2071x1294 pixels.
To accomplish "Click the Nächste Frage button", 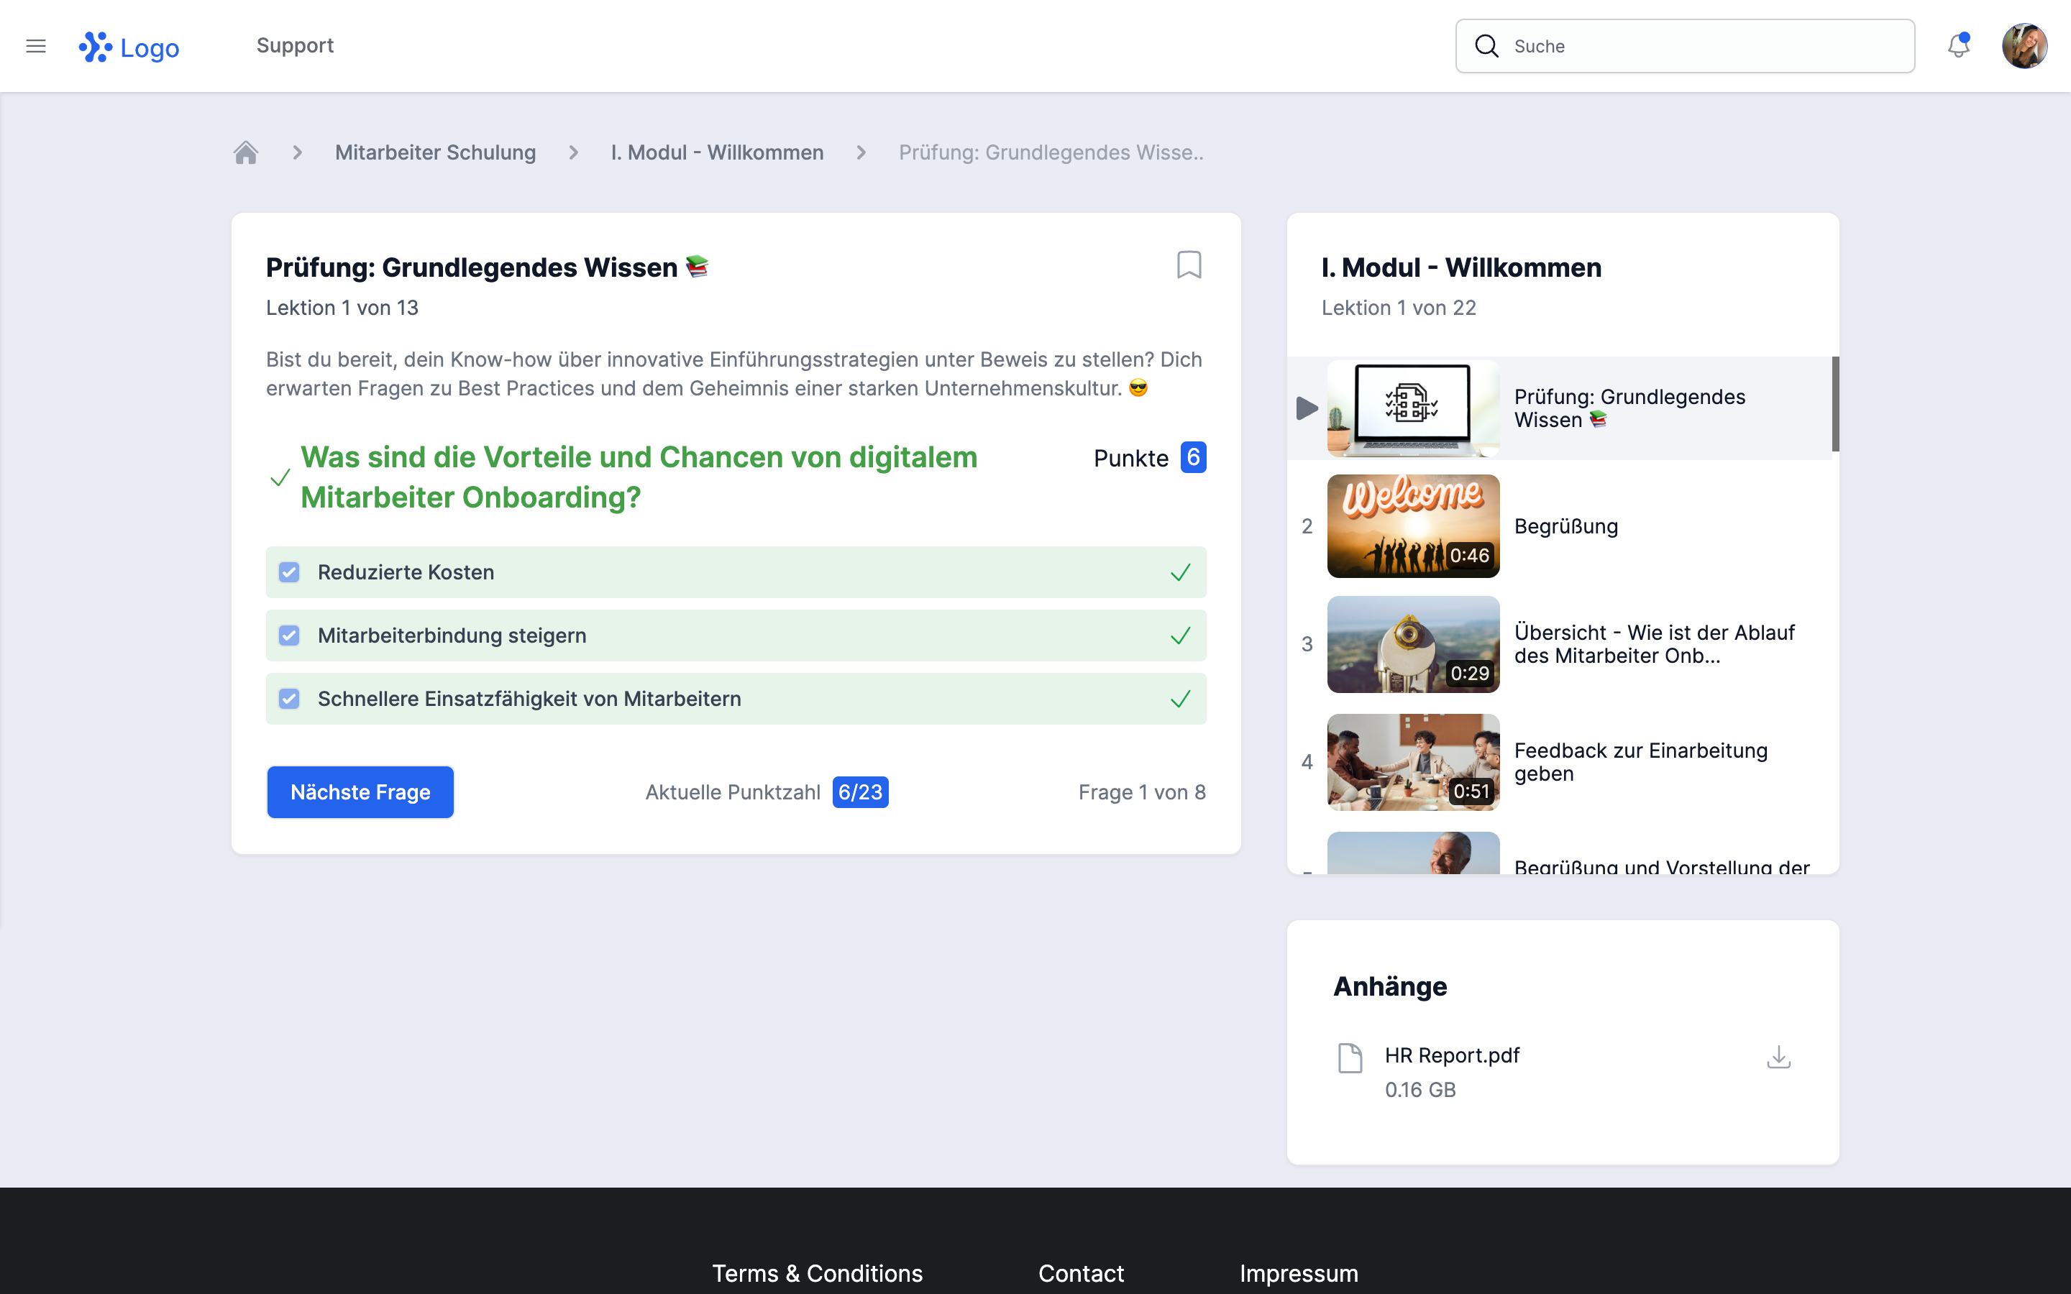I will click(x=360, y=792).
